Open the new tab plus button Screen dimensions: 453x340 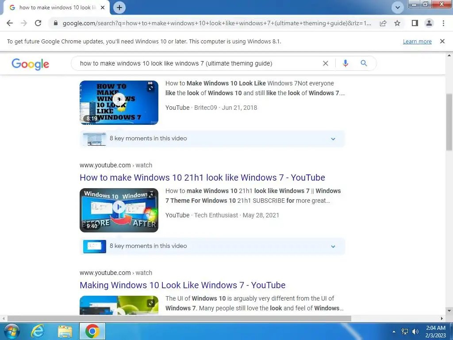(x=119, y=8)
